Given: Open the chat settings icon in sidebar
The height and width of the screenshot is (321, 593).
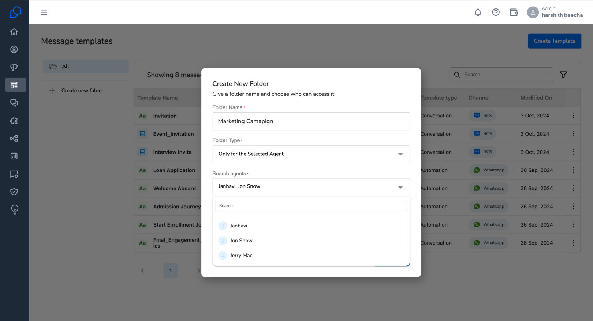Looking at the screenshot, I should pos(14,174).
